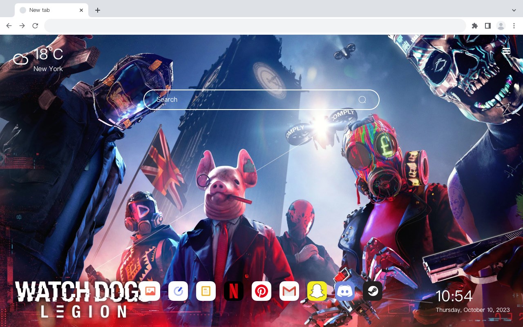Image resolution: width=523 pixels, height=327 pixels.
Task: Open the hamburger menu on page
Action: click(506, 51)
